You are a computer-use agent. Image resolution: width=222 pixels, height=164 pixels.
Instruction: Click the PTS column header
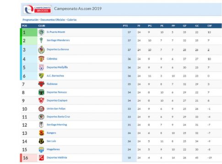pyautogui.click(x=125, y=26)
